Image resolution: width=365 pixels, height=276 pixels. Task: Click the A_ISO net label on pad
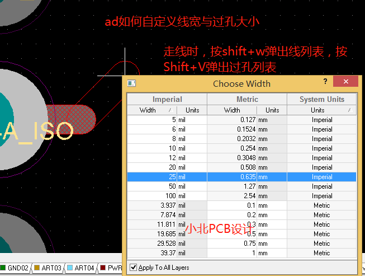pos(37,132)
